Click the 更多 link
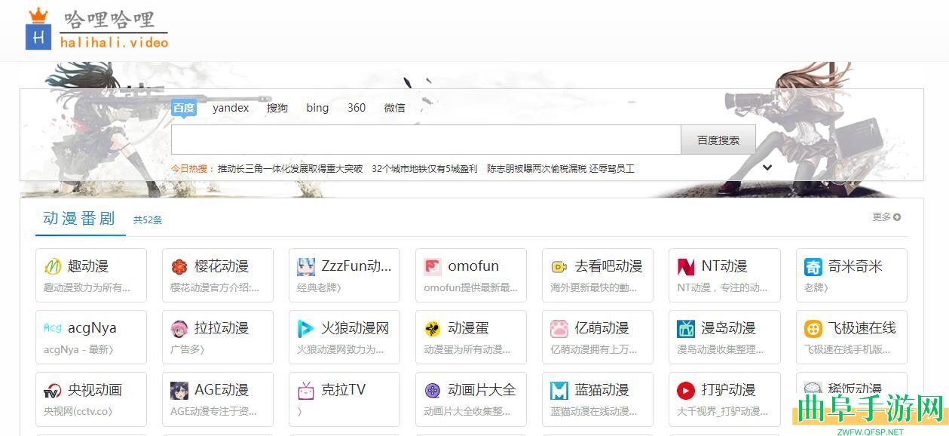Screen dimensions: 949x436 tap(882, 217)
